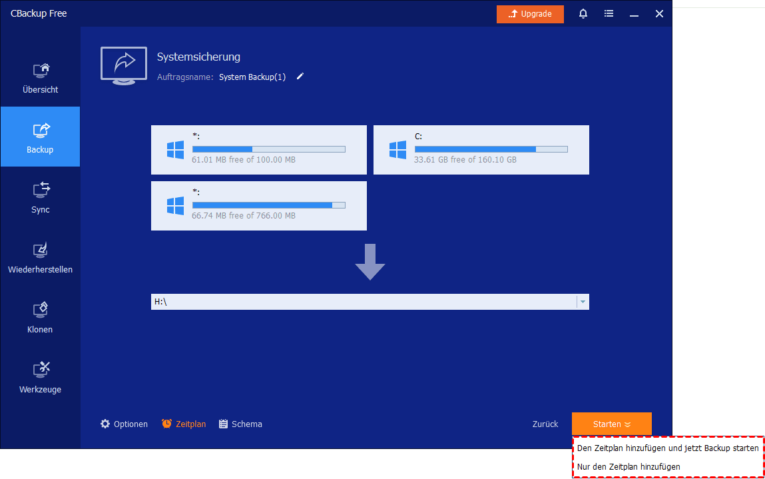Open the Werkzeuge tools section
The height and width of the screenshot is (479, 765).
coord(40,378)
